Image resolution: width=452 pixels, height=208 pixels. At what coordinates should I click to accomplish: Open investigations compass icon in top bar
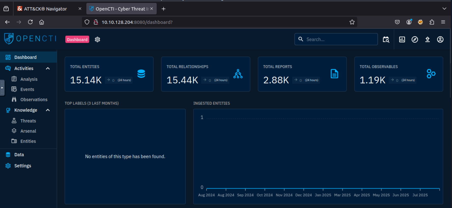coord(415,39)
